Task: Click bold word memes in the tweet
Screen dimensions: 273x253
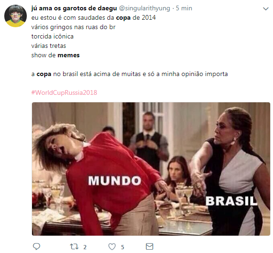Action: [68, 55]
